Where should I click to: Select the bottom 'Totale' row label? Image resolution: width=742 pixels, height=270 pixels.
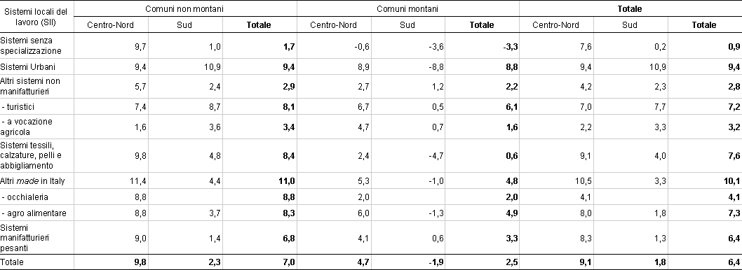tap(12, 261)
